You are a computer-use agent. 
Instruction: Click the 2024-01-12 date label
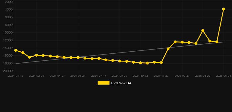coord(16,76)
